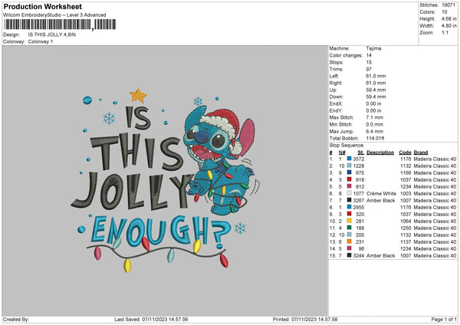Pick the Crème White color swatch

349,193
